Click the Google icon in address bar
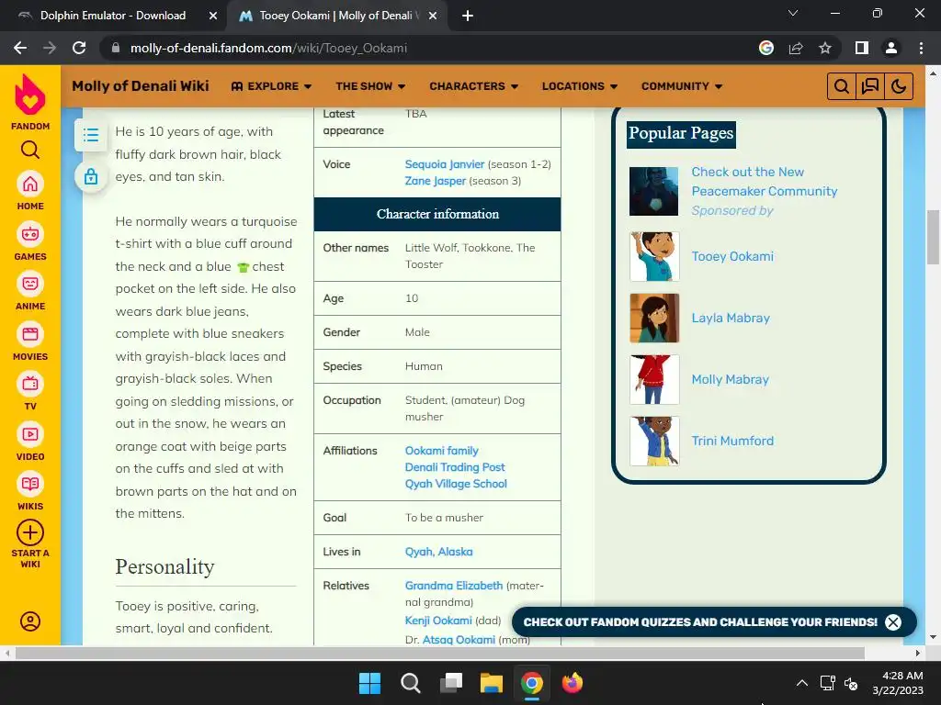The image size is (941, 705). [x=766, y=48]
